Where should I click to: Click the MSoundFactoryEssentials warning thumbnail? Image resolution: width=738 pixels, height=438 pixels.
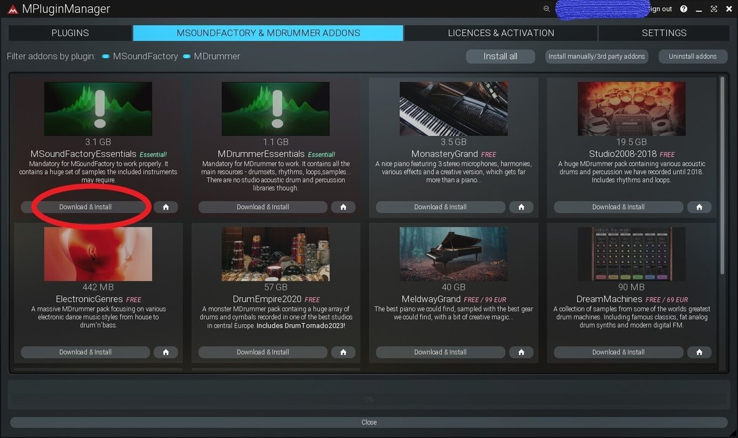(x=98, y=109)
